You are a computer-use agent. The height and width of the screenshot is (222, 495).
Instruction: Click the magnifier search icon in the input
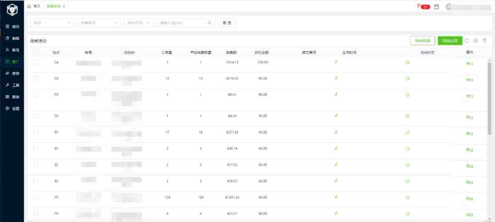pos(209,23)
